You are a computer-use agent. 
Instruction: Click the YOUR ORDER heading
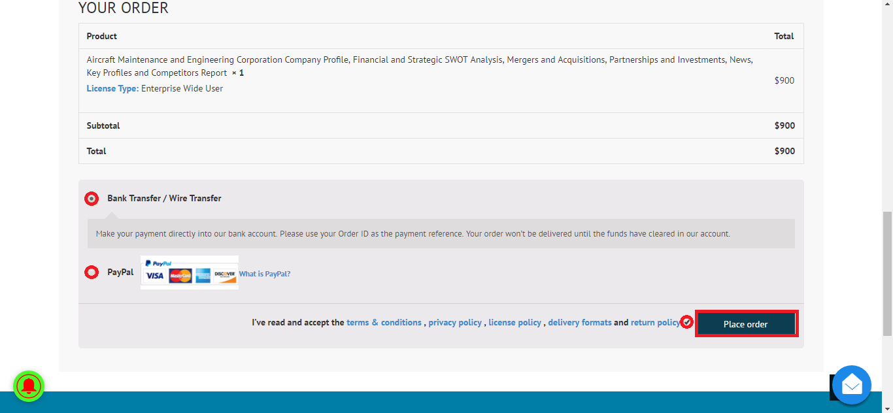click(x=124, y=8)
